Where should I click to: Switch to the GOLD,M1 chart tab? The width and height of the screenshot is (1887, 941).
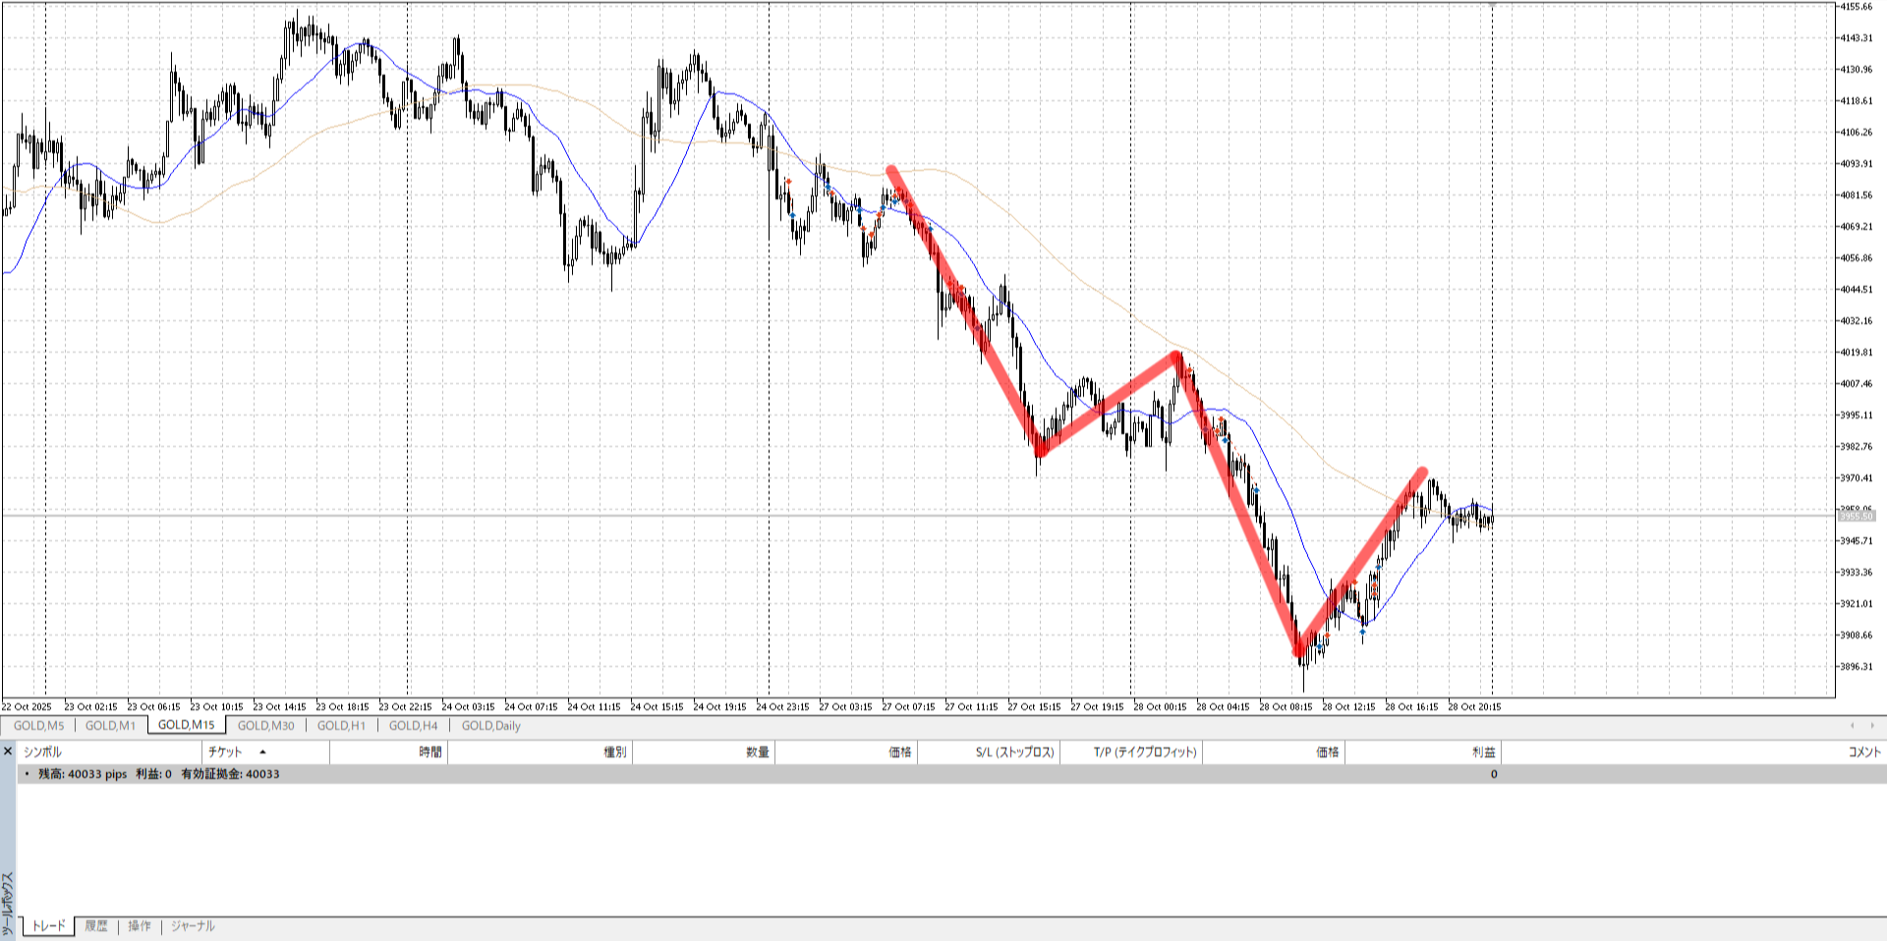(110, 726)
